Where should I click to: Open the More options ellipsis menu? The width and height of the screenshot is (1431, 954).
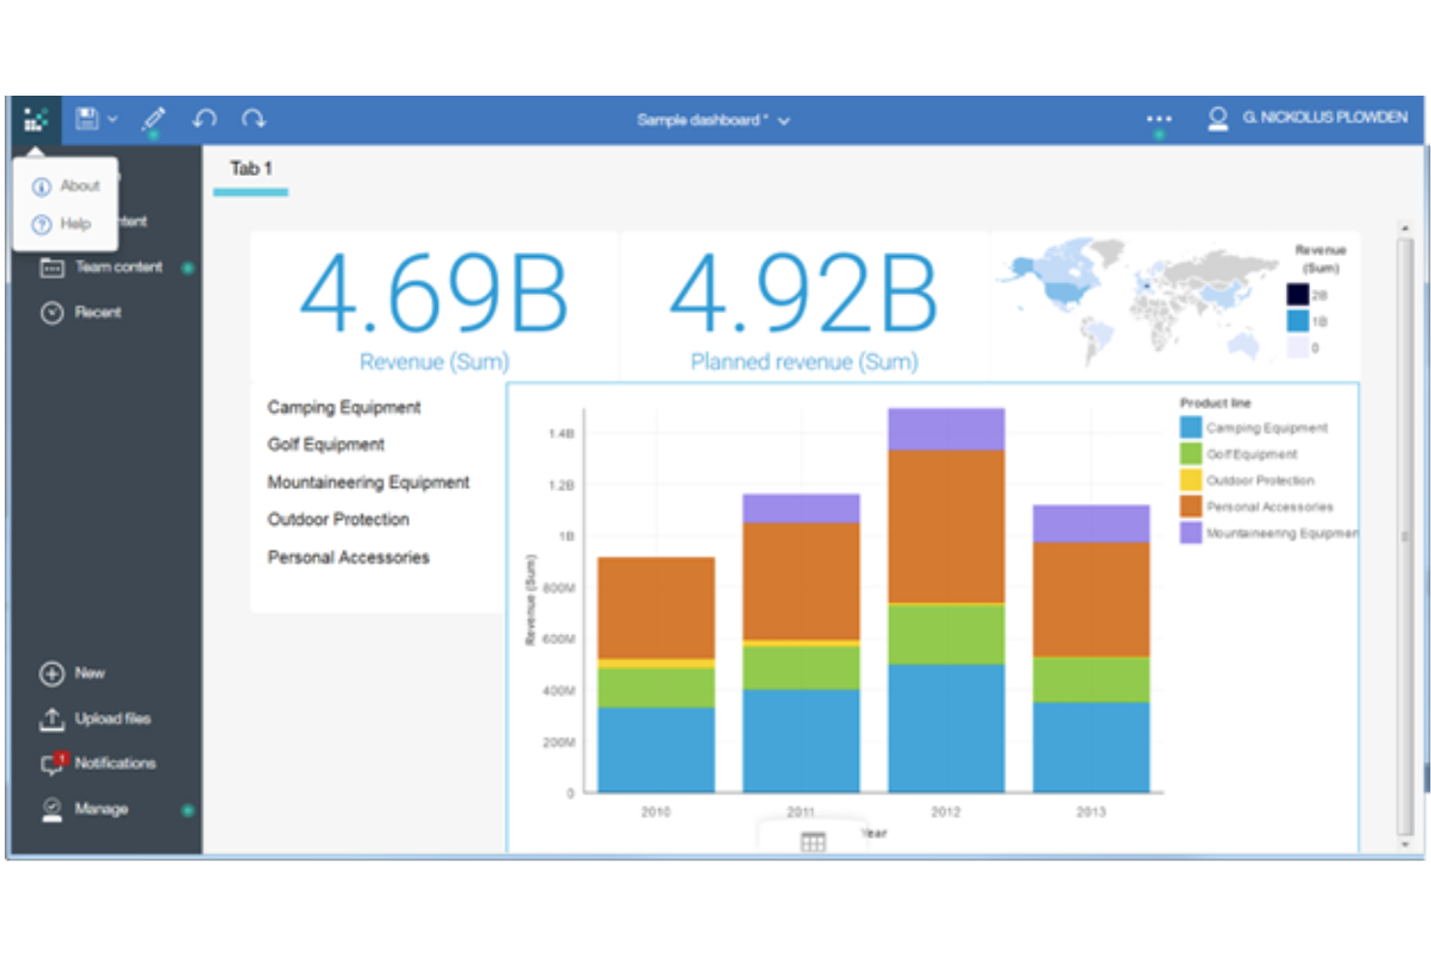pyautogui.click(x=1158, y=117)
